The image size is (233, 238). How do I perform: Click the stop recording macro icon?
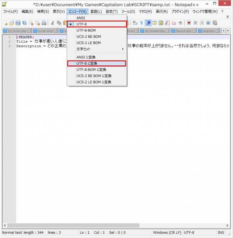click(195, 23)
